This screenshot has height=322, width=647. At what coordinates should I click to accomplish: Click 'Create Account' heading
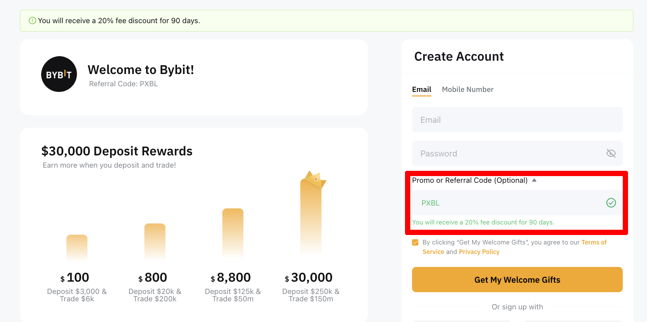459,56
